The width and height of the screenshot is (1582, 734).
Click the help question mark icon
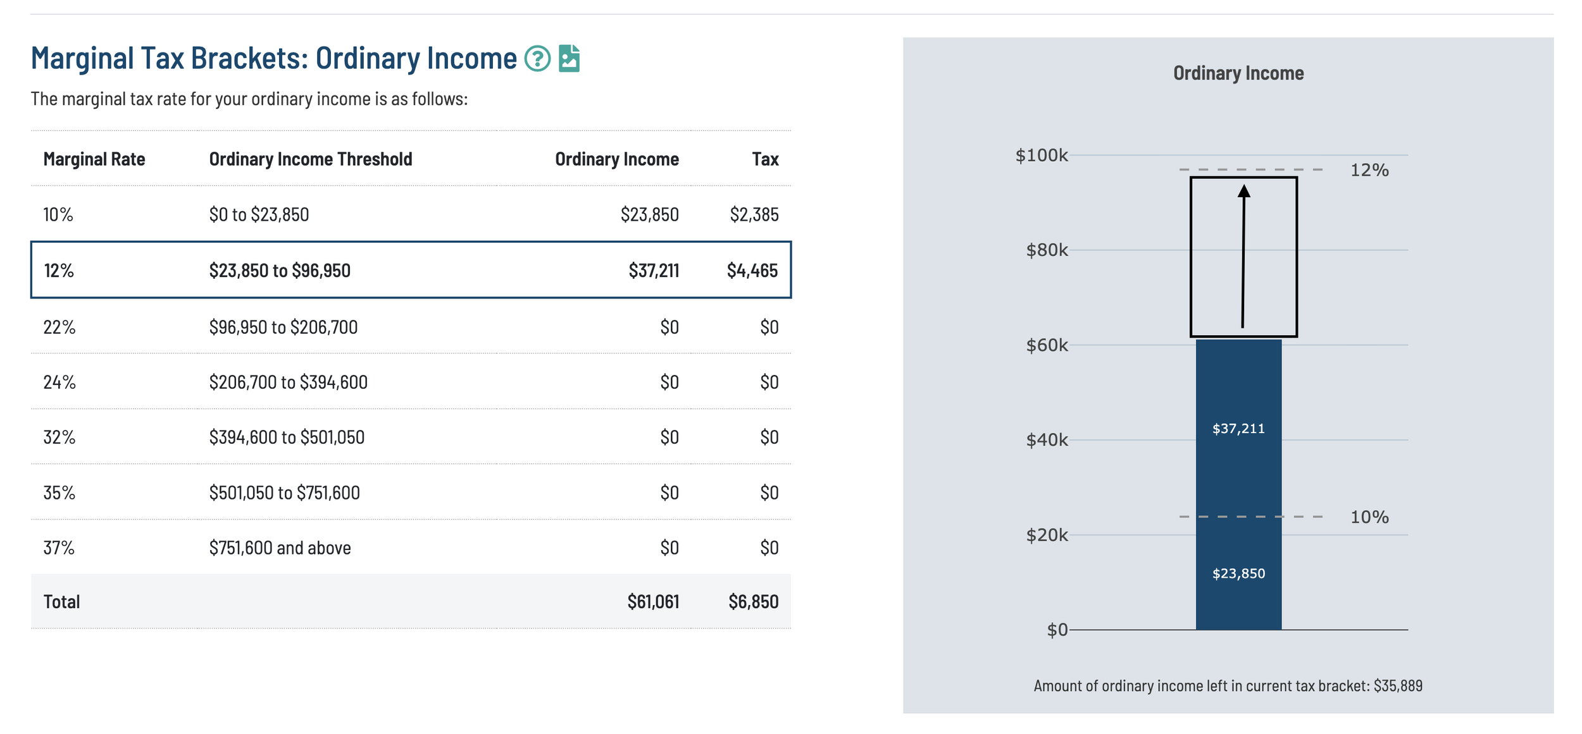click(537, 59)
